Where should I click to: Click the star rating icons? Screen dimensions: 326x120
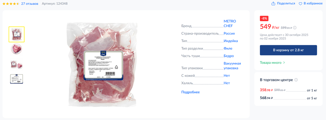[x=11, y=4]
